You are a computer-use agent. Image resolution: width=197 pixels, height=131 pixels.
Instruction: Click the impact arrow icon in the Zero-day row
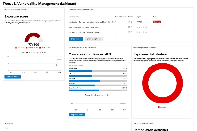pyautogui.click(x=137, y=22)
